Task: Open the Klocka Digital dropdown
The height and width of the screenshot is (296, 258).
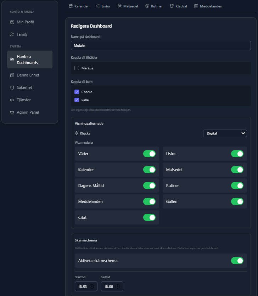Action: click(225, 133)
